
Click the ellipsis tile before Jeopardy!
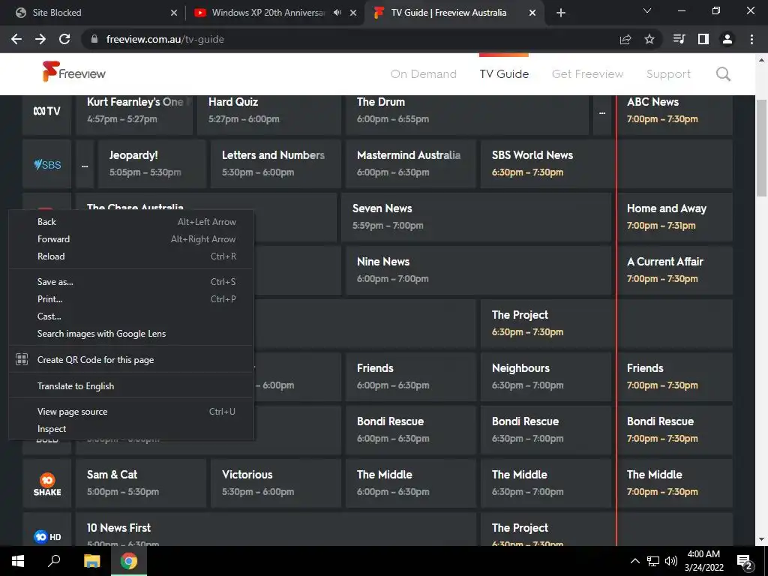click(85, 164)
